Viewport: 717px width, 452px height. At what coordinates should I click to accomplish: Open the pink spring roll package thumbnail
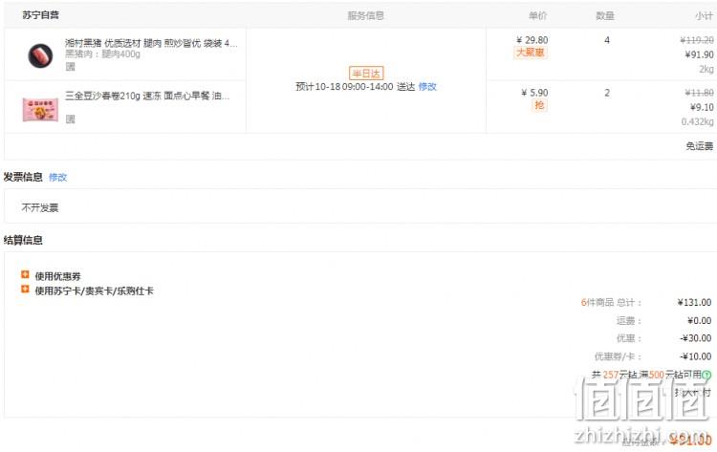(x=40, y=110)
